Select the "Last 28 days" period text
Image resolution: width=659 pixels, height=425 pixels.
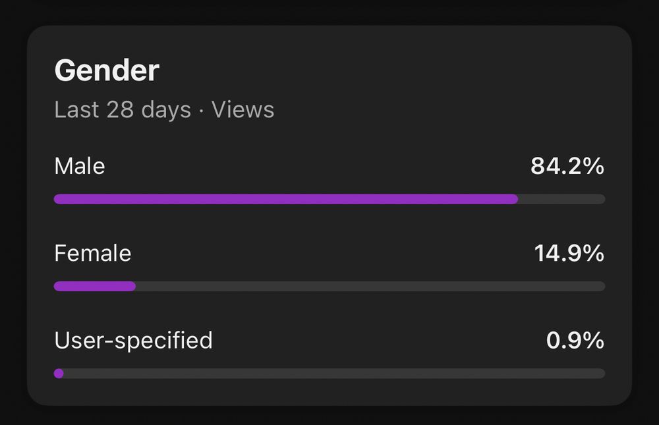pos(122,109)
